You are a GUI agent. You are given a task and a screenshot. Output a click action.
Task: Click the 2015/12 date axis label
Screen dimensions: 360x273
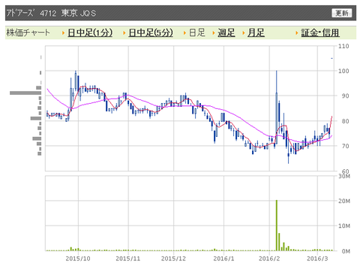(x=173, y=259)
